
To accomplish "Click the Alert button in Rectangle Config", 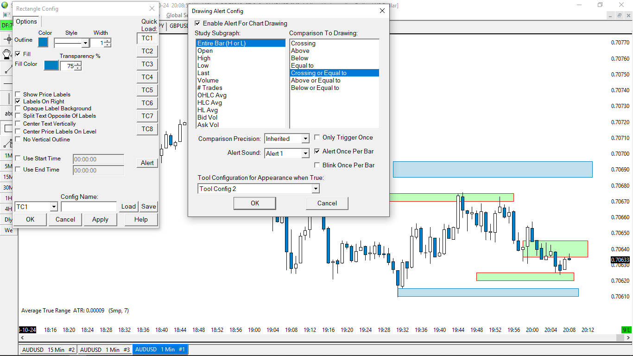I will (147, 163).
